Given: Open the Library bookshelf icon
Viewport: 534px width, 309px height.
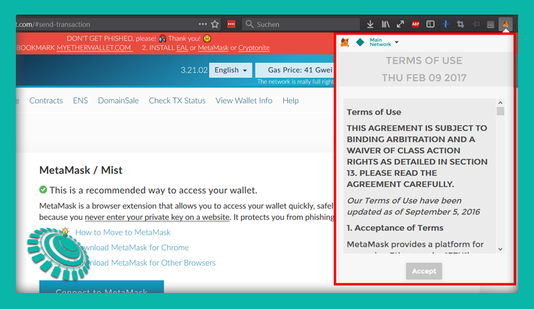Looking at the screenshot, I should (x=385, y=24).
